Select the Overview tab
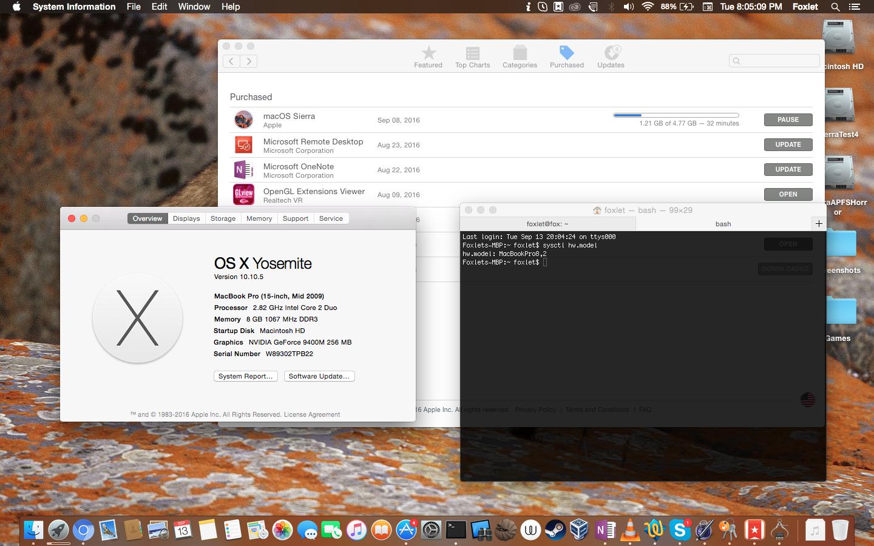This screenshot has width=874, height=546. pos(147,218)
